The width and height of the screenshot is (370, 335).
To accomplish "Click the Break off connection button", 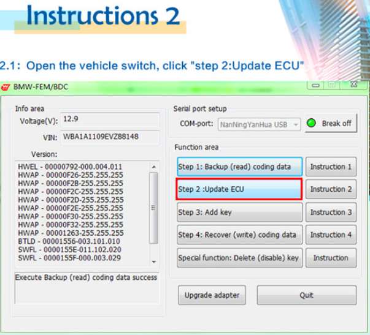I will (331, 123).
